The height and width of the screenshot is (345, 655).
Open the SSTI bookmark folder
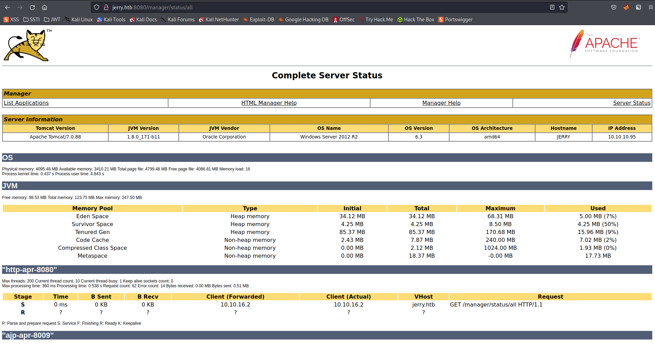[x=31, y=20]
